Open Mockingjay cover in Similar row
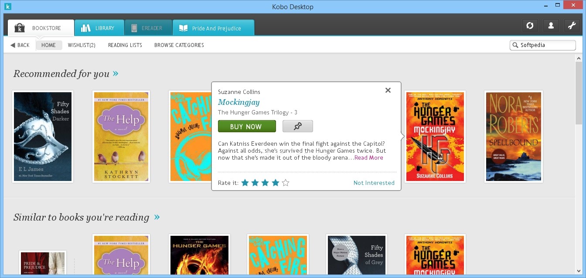Image resolution: width=586 pixels, height=278 pixels. click(435, 255)
